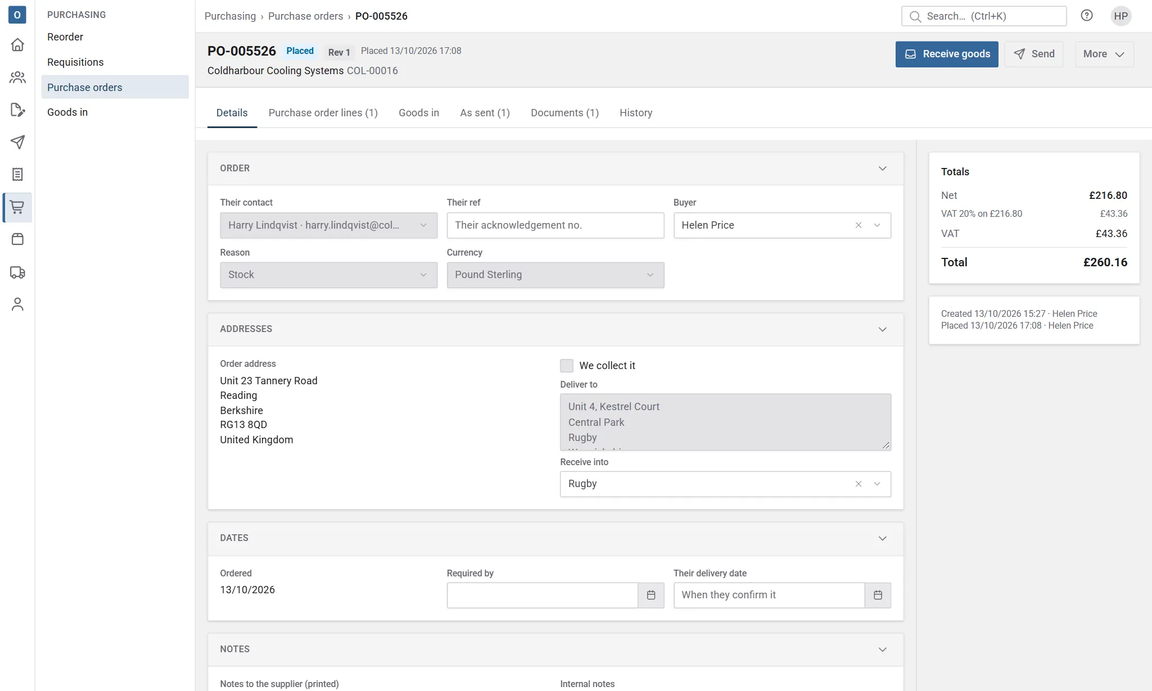The height and width of the screenshot is (691, 1152).
Task: Switch to the As sent tab
Action: 485,113
